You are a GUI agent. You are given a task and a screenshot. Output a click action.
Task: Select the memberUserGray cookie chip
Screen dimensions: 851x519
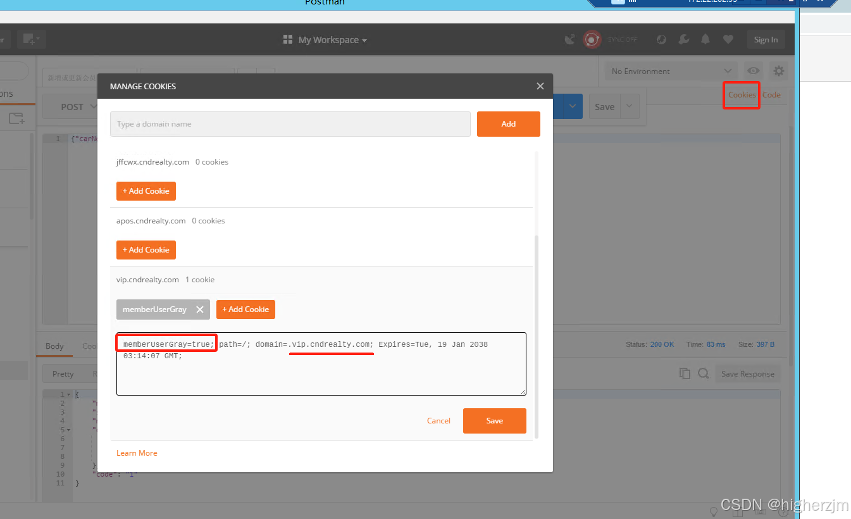(154, 310)
